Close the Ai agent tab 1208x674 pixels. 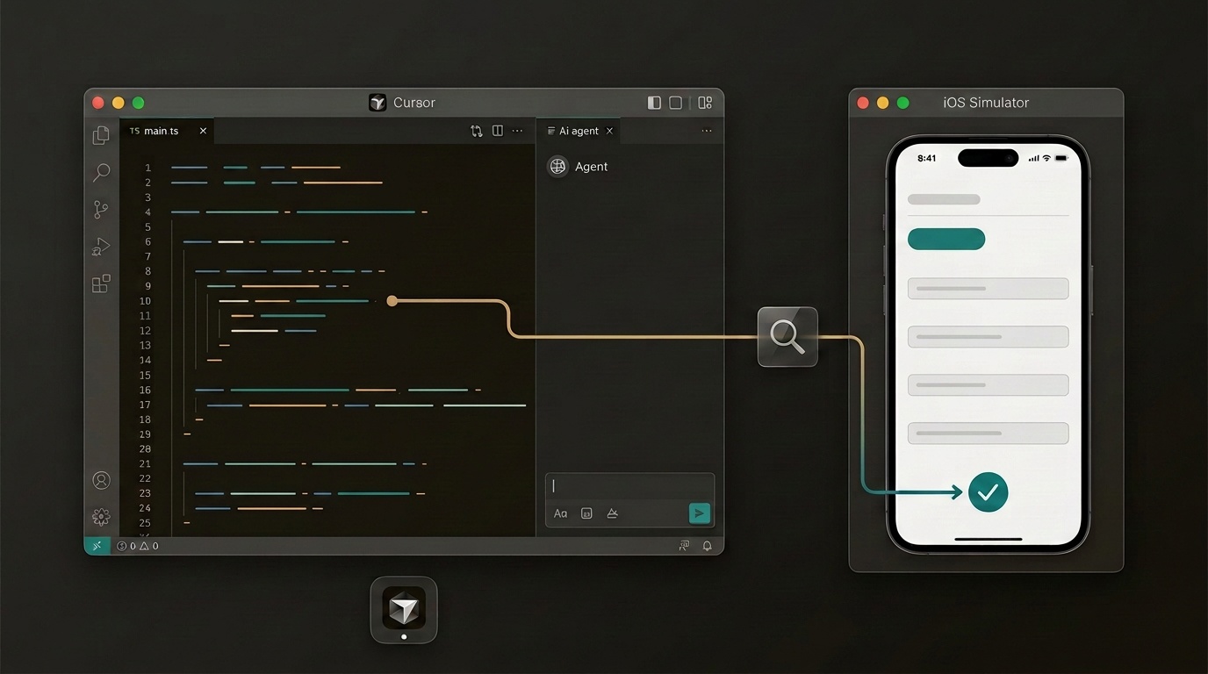coord(609,131)
